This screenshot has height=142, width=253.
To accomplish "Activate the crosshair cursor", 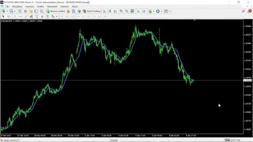I will 9,17.
